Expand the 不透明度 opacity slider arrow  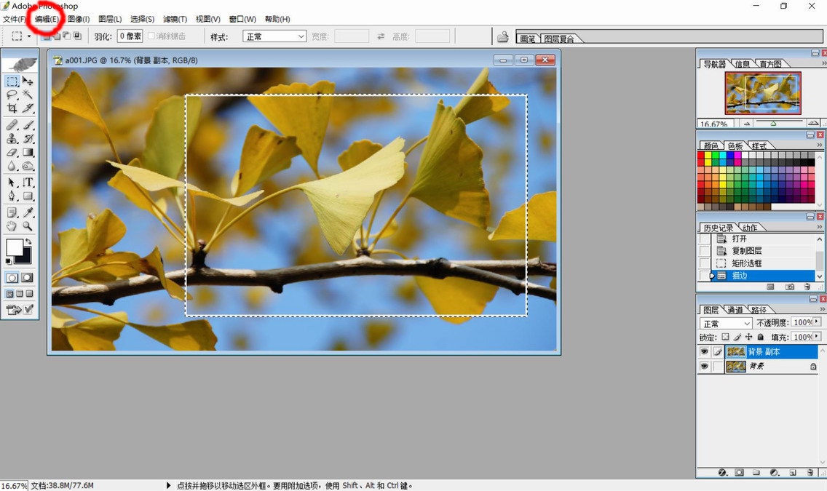pos(816,322)
